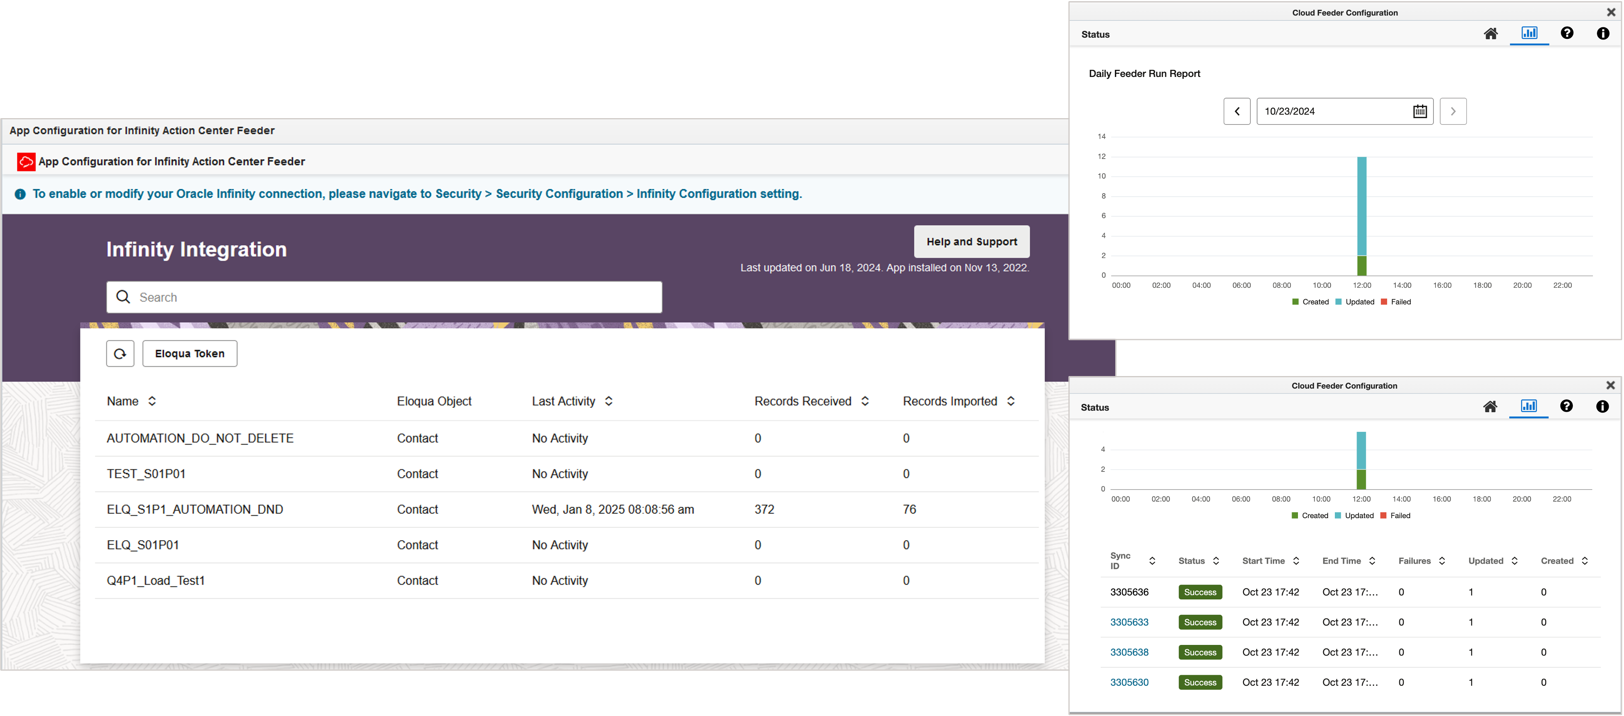
Task: Close the lower Cloud Feeder Configuration window
Action: pos(1610,385)
